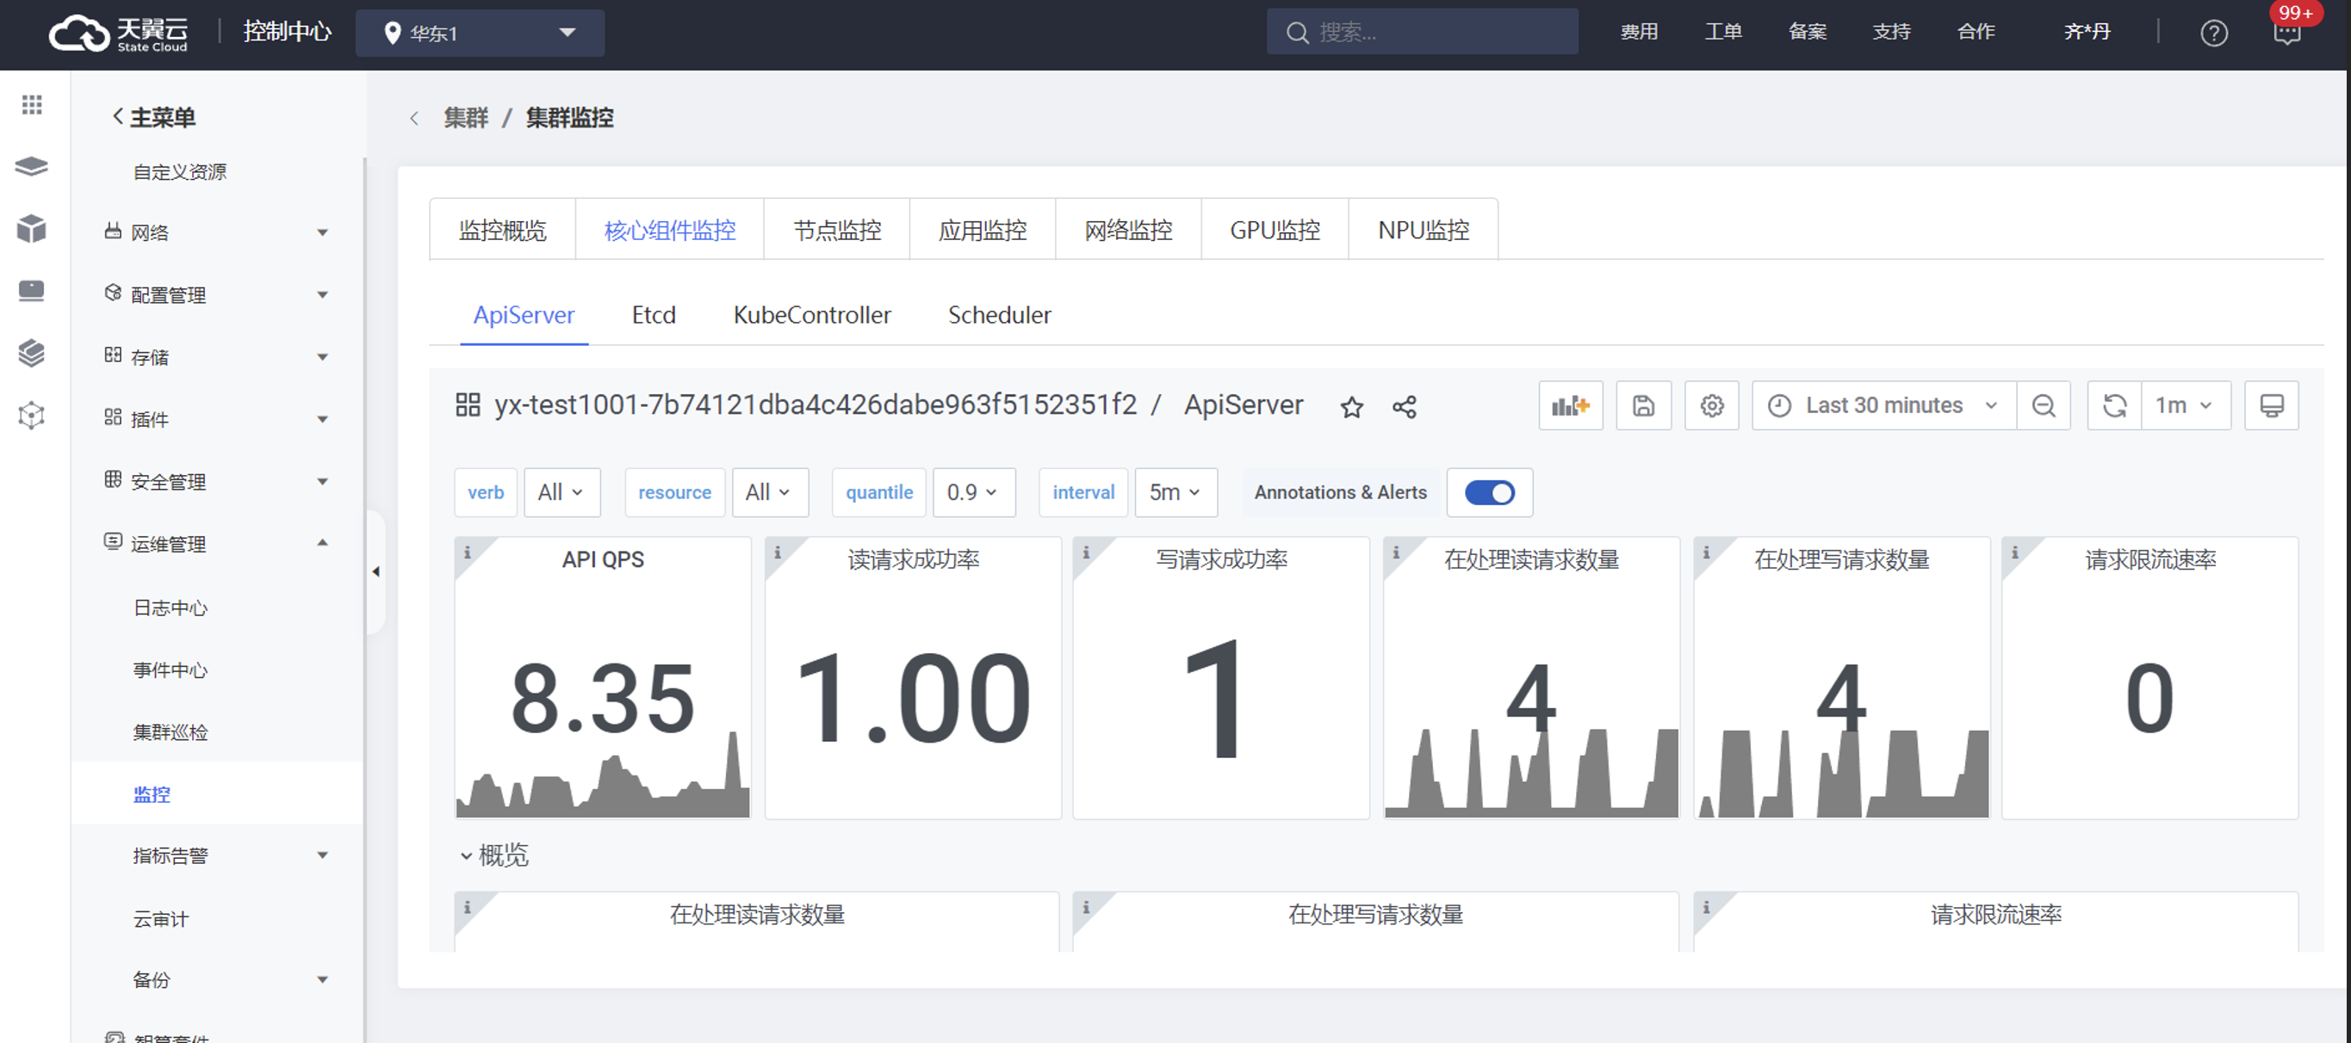Show info for 写请求成功率 panel
This screenshot has width=2351, height=1043.
click(x=1086, y=552)
